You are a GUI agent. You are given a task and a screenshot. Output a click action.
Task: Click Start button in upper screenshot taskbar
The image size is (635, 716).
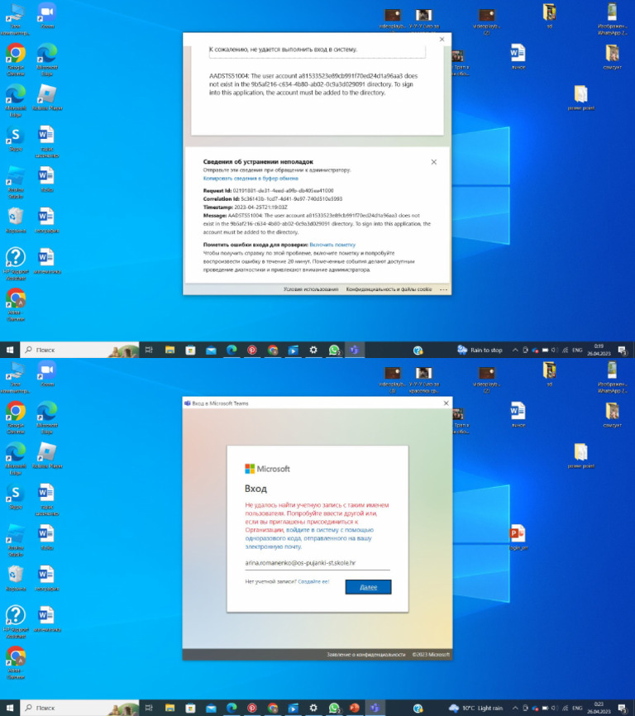10,351
